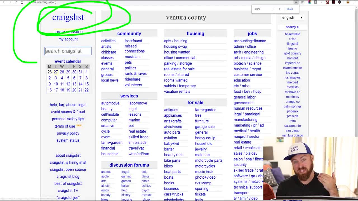358x201 pixels.
Task: Open the customer service jobs link
Action: tap(248, 75)
